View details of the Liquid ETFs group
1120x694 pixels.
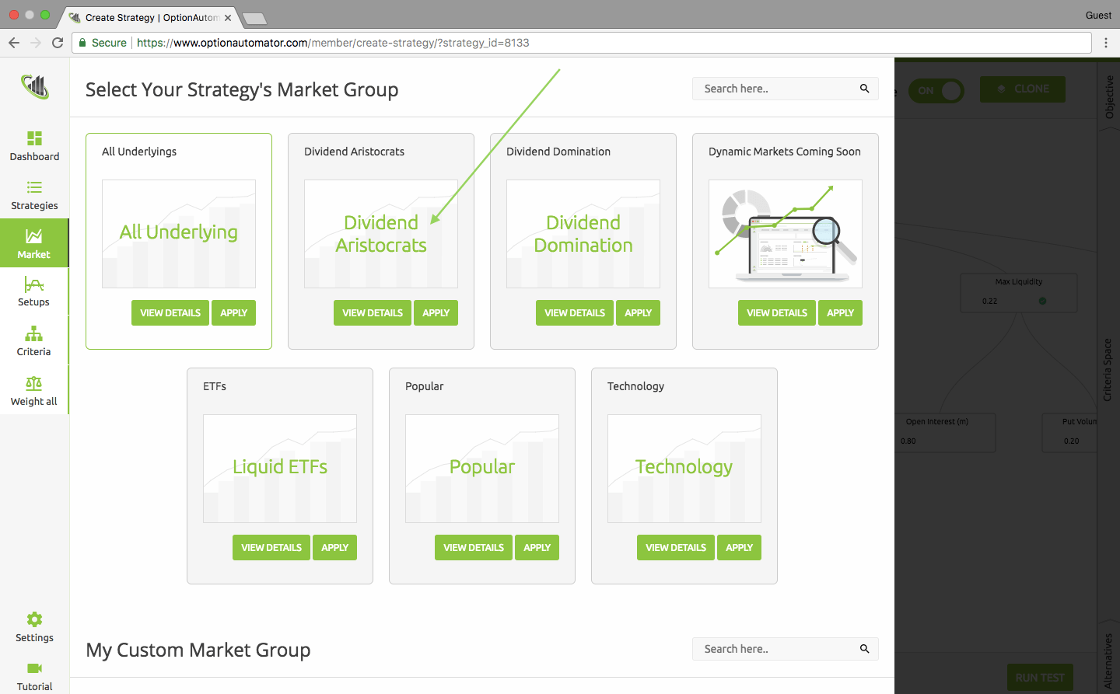(x=271, y=547)
